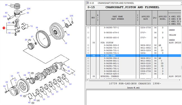Screen dimensions: 182x105
Task: Click callout number 108 near flywheel
Action: coord(71,16)
